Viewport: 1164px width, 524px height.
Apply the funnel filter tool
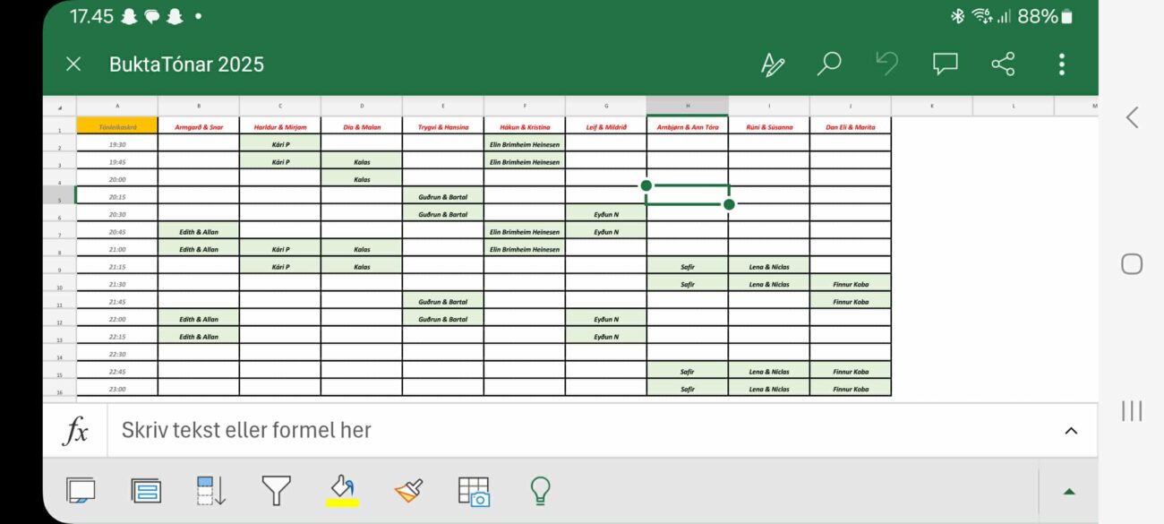pyautogui.click(x=276, y=490)
